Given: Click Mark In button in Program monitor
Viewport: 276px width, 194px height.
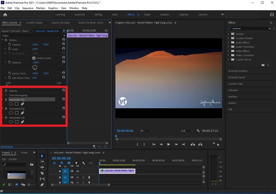Looking at the screenshot, I should pyautogui.click(x=138, y=144).
